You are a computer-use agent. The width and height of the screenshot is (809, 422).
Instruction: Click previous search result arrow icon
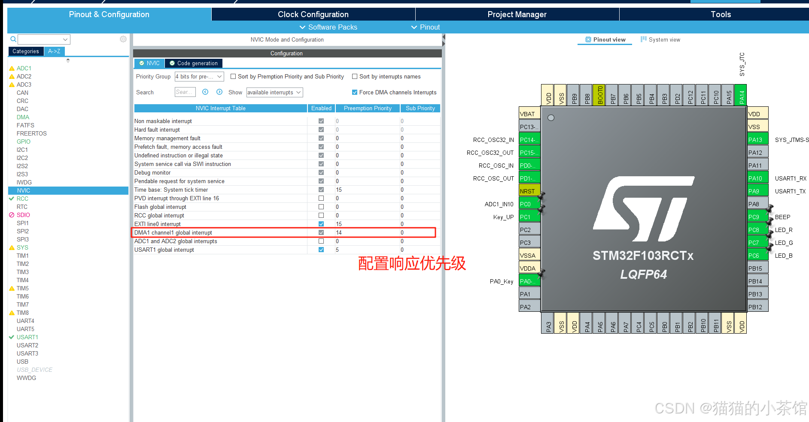(205, 92)
